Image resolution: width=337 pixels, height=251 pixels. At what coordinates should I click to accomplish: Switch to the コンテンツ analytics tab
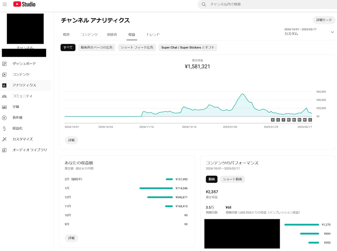tap(89, 35)
